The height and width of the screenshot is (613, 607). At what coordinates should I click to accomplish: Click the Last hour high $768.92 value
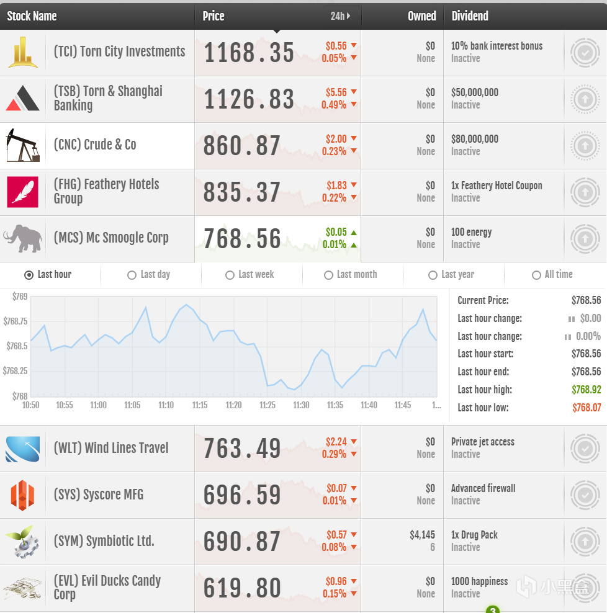[587, 390]
